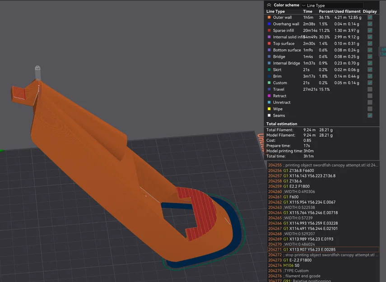Screen dimensions: 386x282
Task: Select the Bottom surface line type row
Action: [321, 50]
